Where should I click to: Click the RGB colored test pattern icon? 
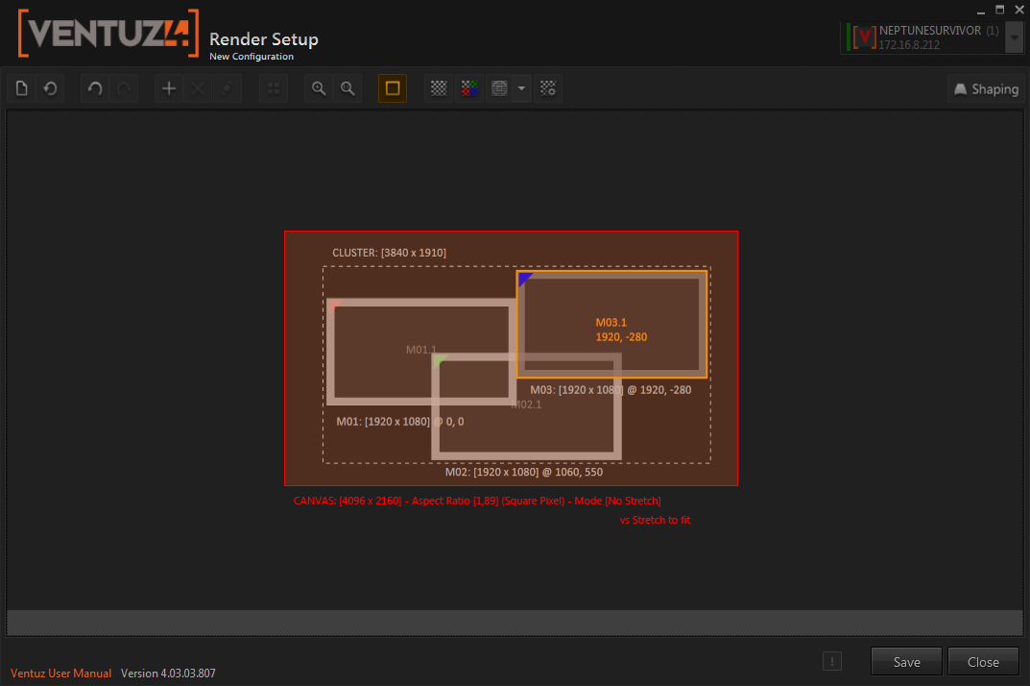(x=468, y=89)
